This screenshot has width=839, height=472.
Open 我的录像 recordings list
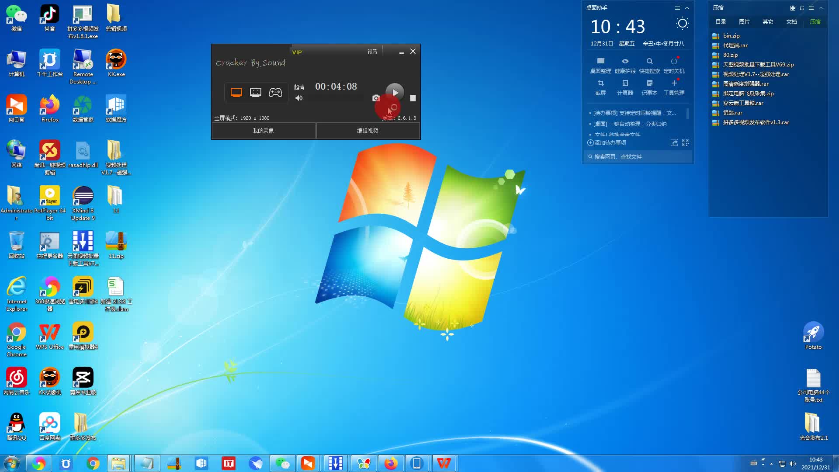click(x=263, y=131)
